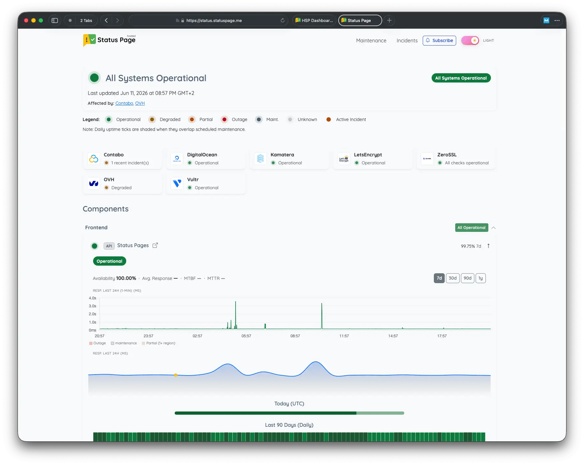The height and width of the screenshot is (465, 584).
Task: Click the All Systems Operational green badge
Action: [461, 78]
